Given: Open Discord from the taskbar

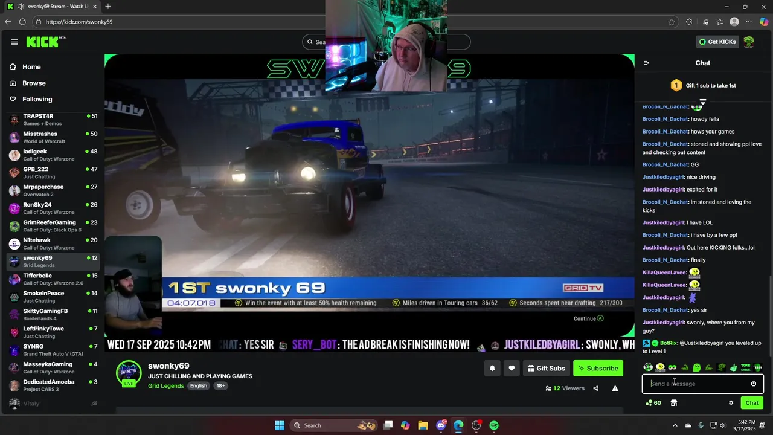Looking at the screenshot, I should click(441, 425).
